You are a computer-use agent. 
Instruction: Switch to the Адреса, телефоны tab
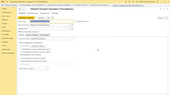(x=32, y=35)
